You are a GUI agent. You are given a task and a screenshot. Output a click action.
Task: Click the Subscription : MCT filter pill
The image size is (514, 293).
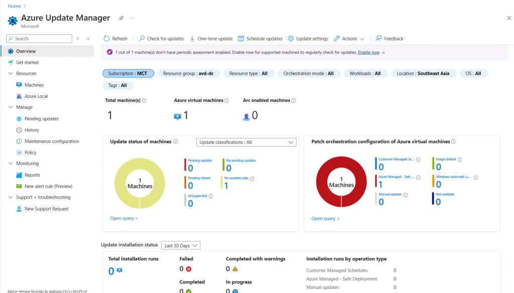[x=128, y=73]
